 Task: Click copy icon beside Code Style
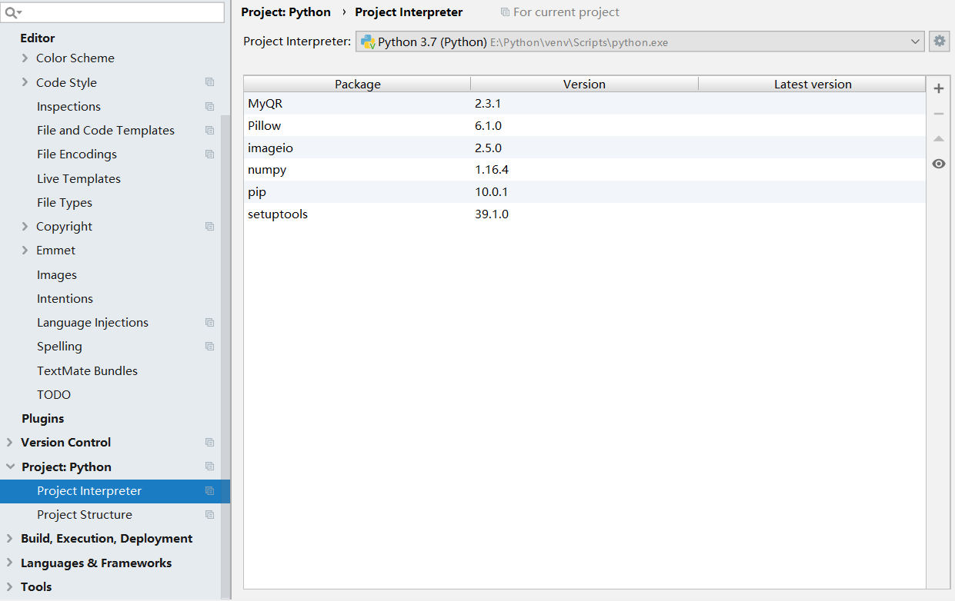(x=209, y=82)
